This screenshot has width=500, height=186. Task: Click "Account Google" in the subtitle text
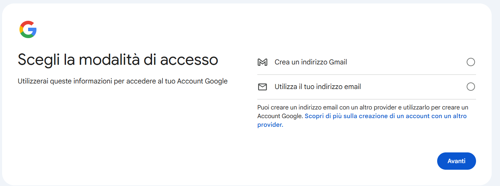(x=202, y=81)
